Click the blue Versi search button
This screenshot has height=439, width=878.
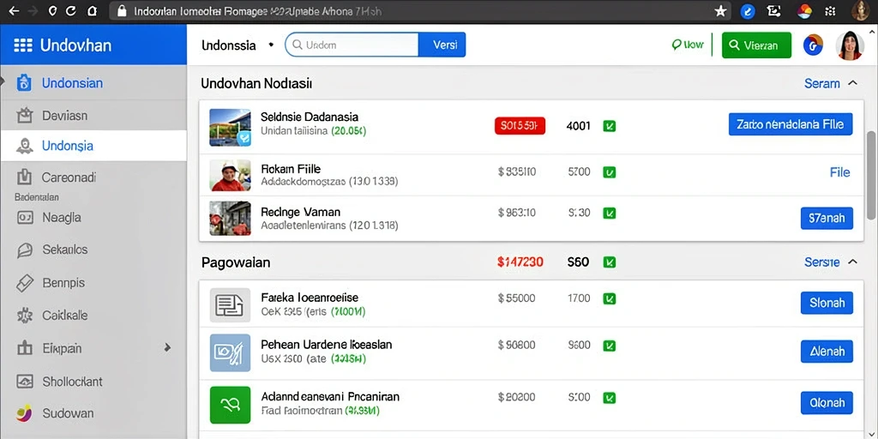pos(442,45)
